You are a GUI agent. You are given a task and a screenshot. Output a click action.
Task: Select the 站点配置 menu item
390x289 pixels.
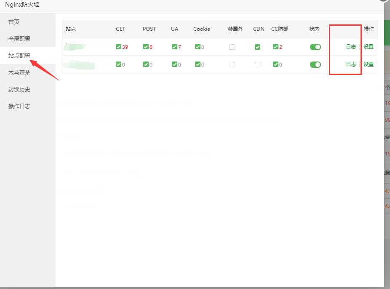click(x=19, y=56)
